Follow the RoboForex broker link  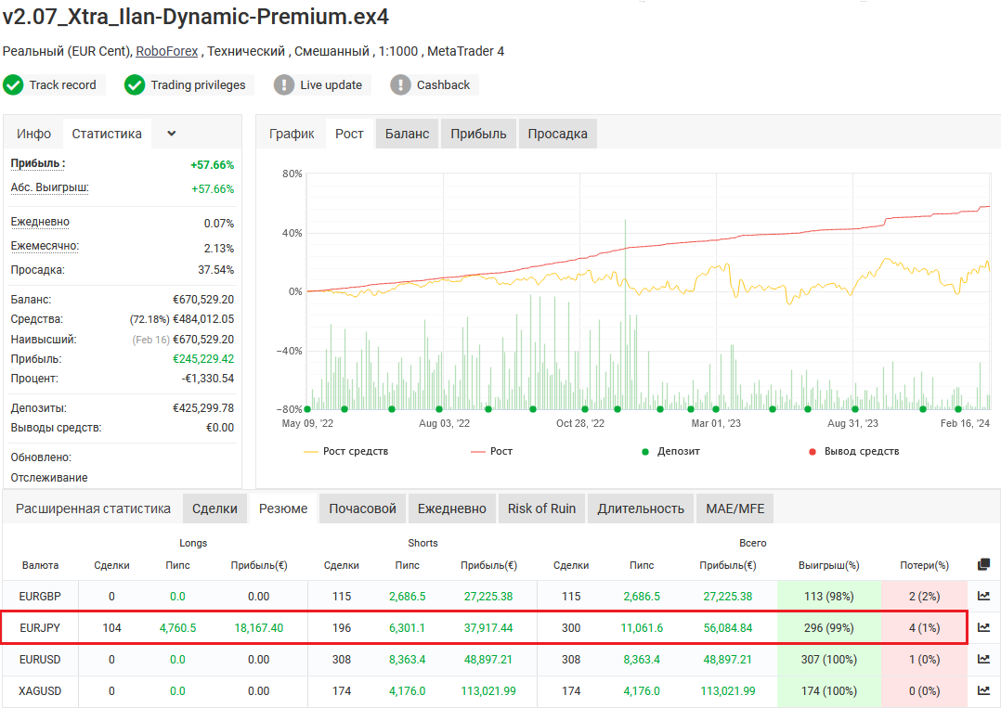(167, 51)
